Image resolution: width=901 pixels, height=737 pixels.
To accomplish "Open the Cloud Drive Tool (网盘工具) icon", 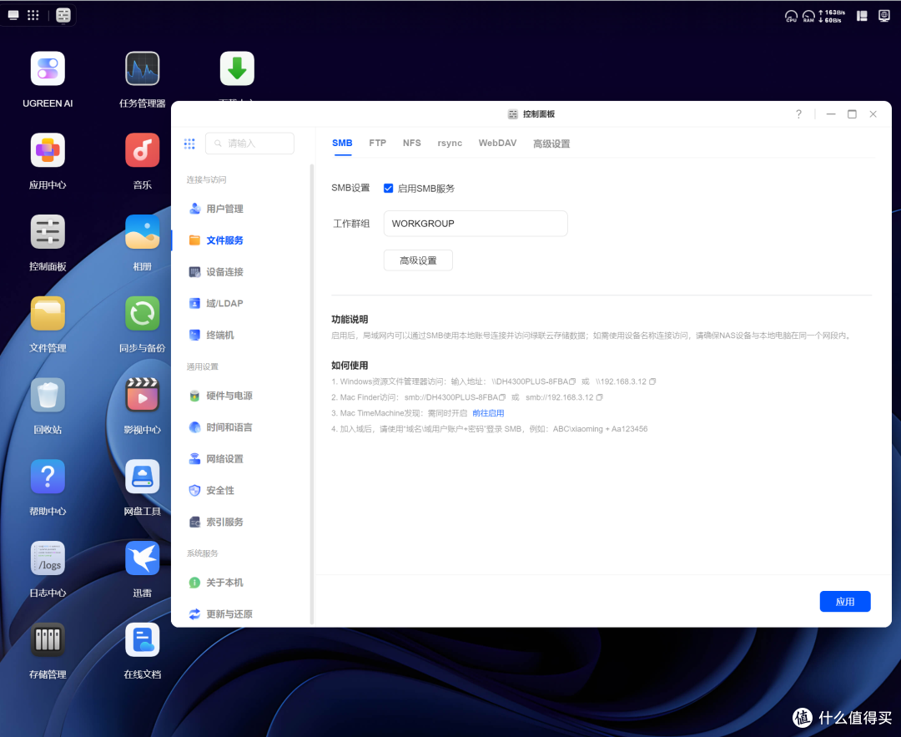I will pyautogui.click(x=143, y=477).
